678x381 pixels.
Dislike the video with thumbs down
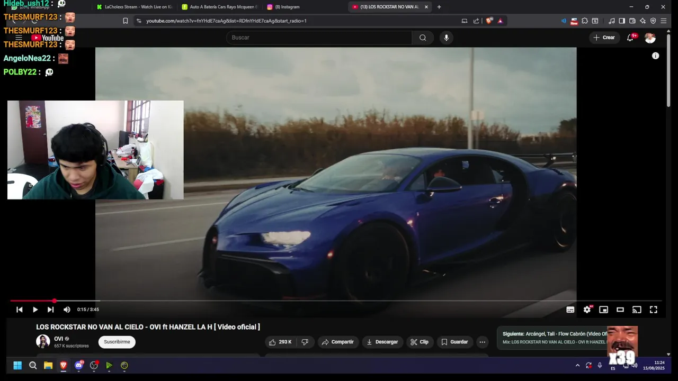click(305, 342)
